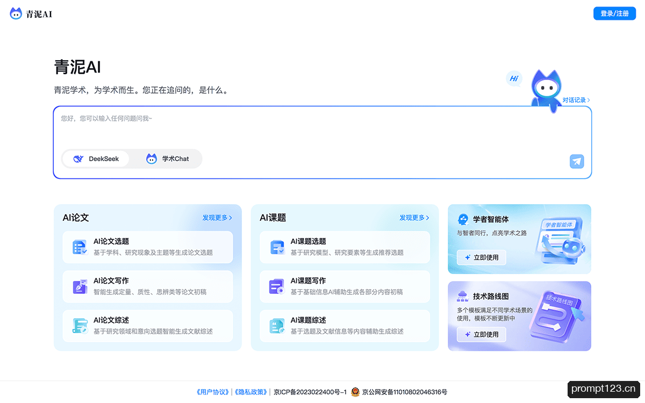Click the 学者智能体 head icon

coord(463,219)
